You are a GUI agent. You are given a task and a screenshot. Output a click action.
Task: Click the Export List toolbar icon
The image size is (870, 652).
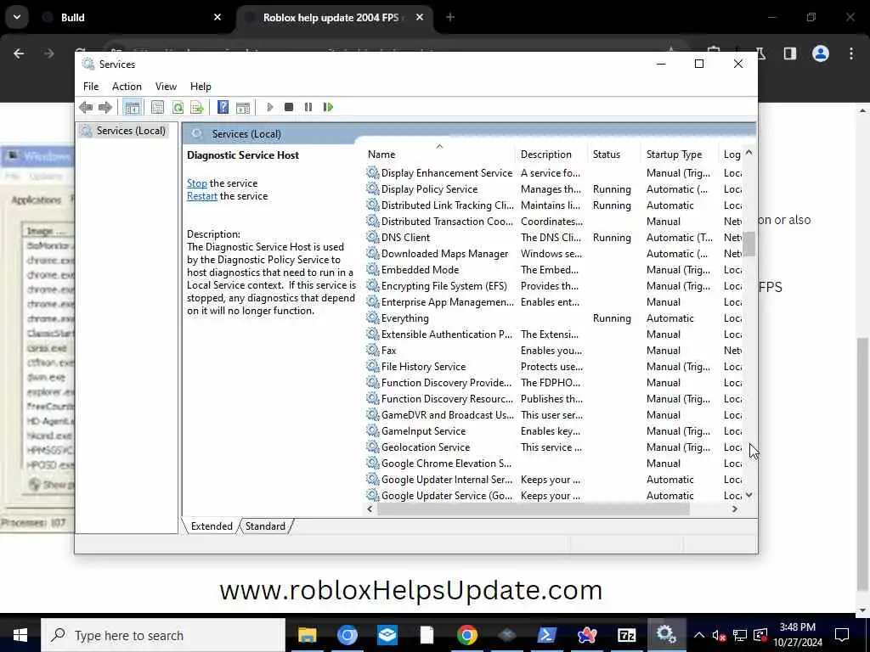point(197,107)
